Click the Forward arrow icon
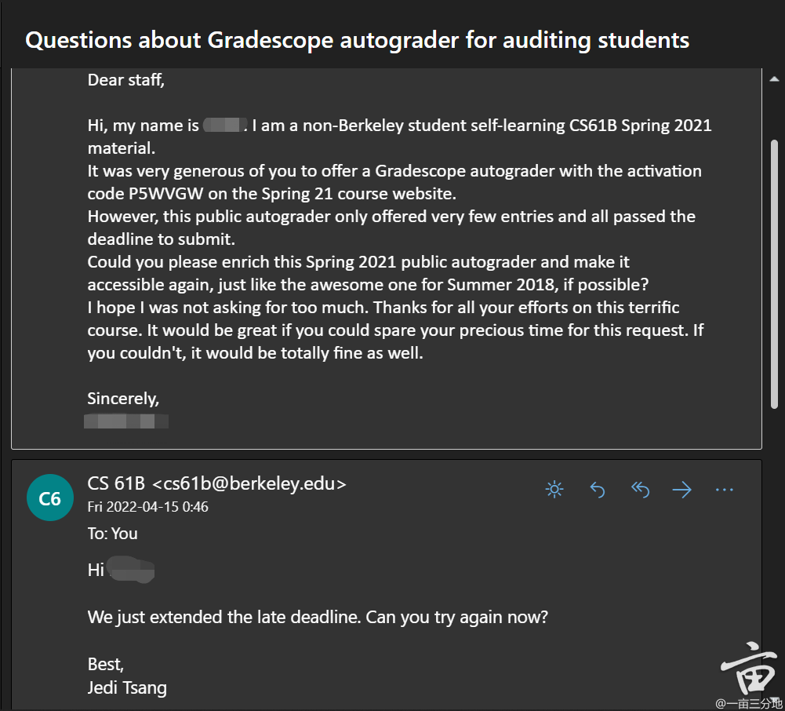 tap(681, 489)
